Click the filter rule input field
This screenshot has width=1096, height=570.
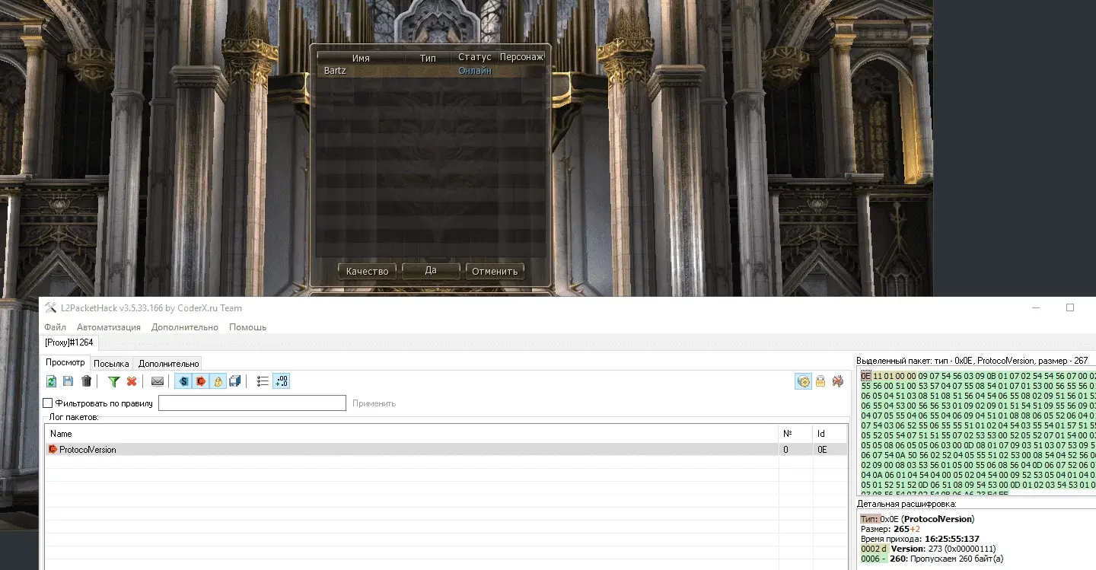252,403
